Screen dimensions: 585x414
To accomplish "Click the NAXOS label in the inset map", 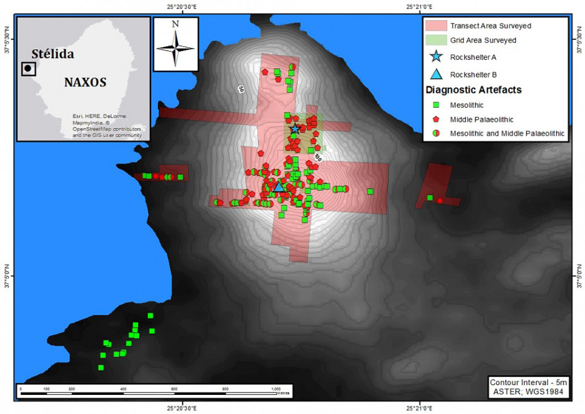I will tap(86, 82).
